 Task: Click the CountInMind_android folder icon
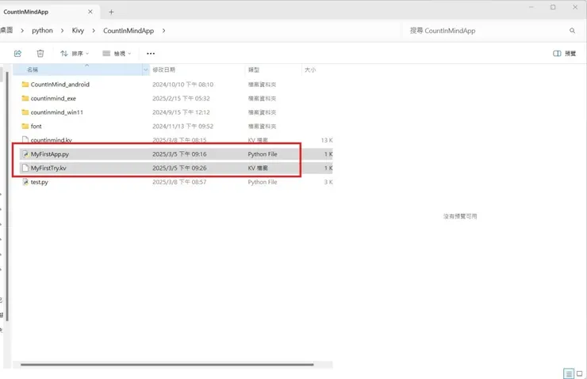point(25,85)
